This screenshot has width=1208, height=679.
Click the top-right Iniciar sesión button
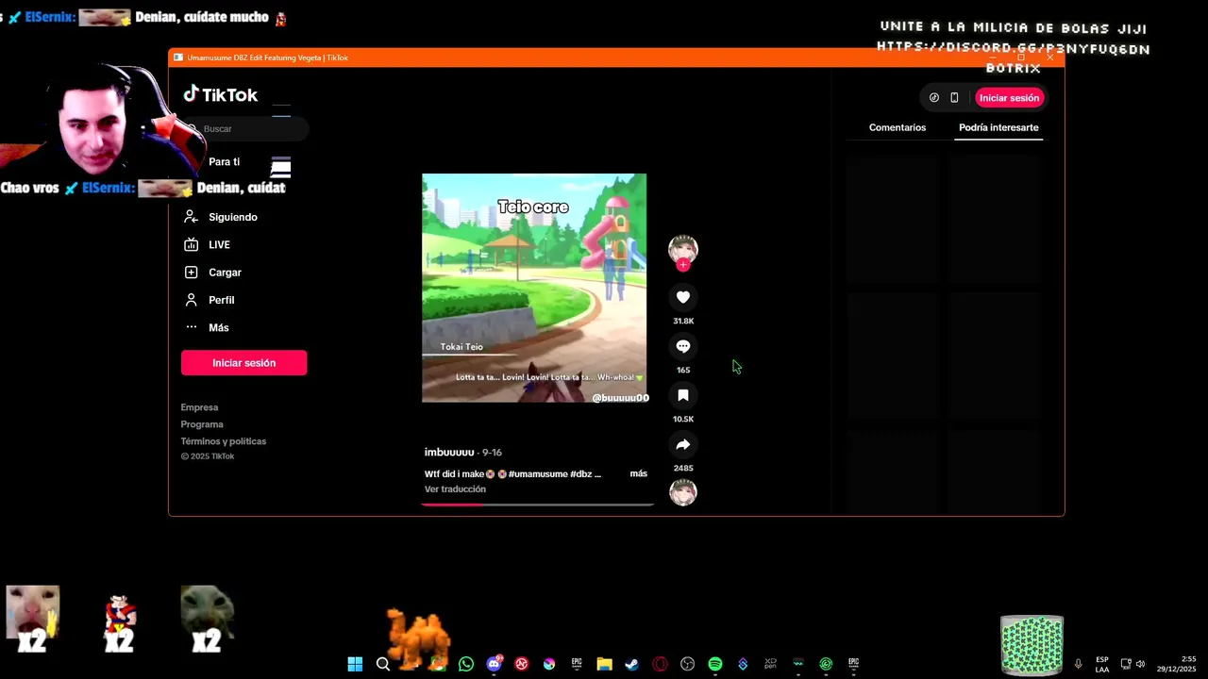coord(1009,98)
